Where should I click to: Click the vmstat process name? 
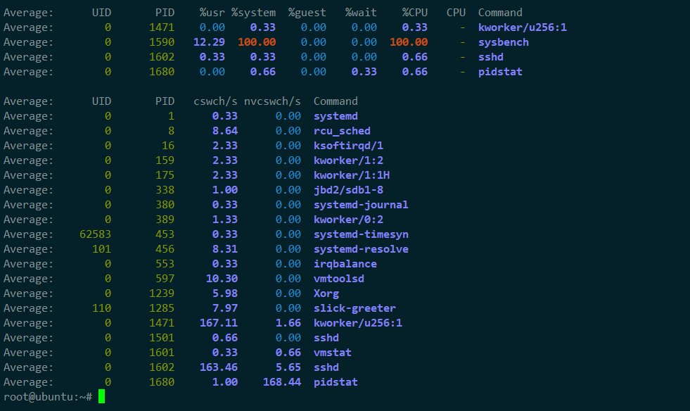(332, 353)
